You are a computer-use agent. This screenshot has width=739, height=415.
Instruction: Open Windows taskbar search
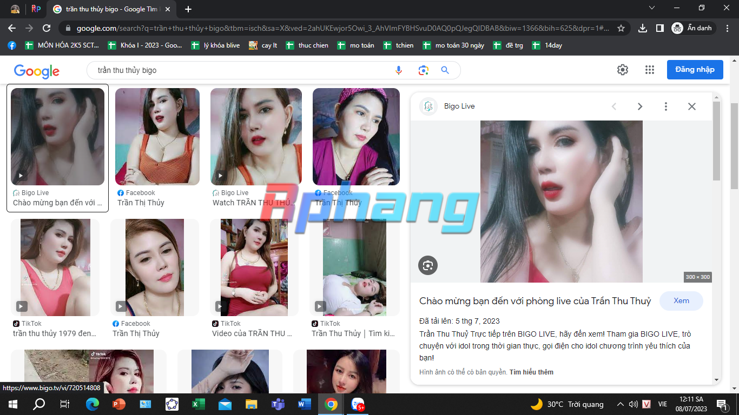39,404
